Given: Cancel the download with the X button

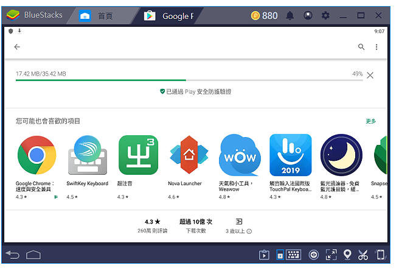Looking at the screenshot, I should (370, 76).
